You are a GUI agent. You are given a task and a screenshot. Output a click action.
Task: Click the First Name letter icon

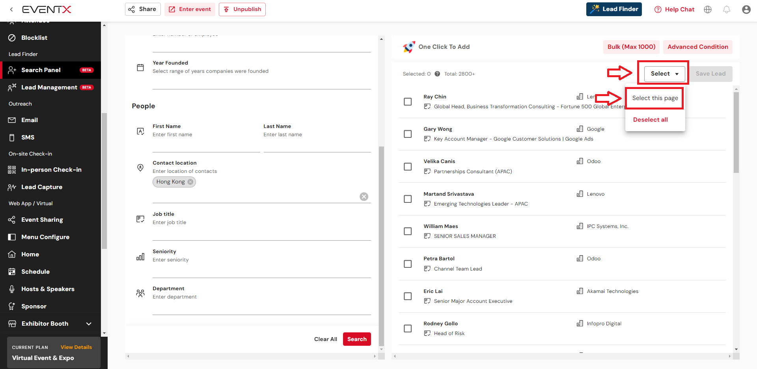(x=140, y=131)
